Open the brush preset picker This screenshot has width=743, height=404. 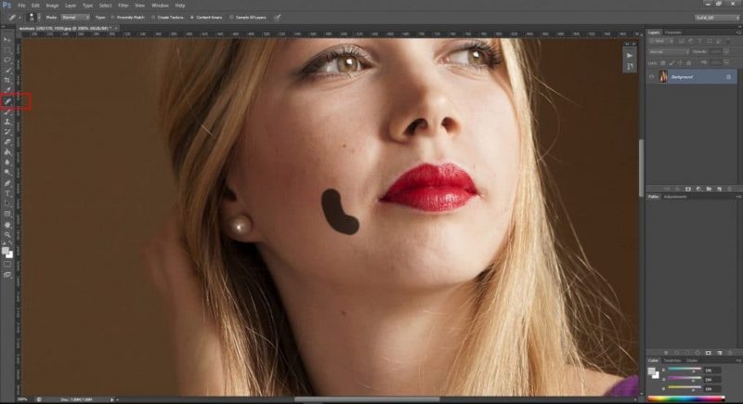pyautogui.click(x=33, y=18)
